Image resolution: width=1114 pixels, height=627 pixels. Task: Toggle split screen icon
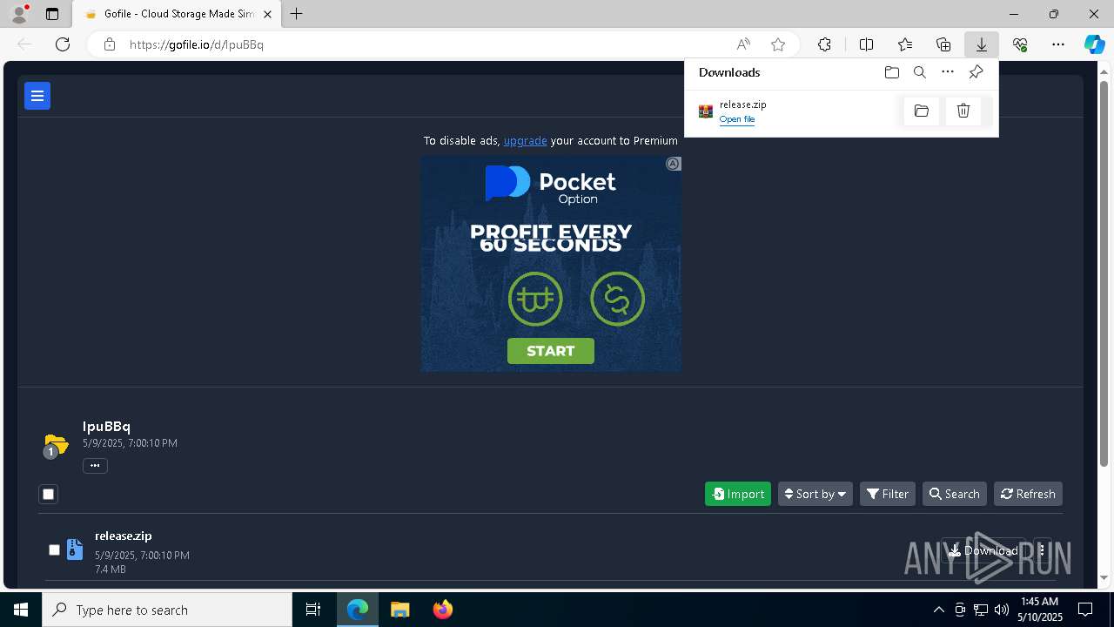867,44
